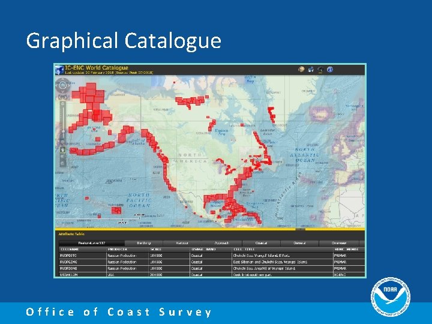Click the 'Gulf of Alaska' map label
This screenshot has width=432, height=324.
tap(139, 142)
